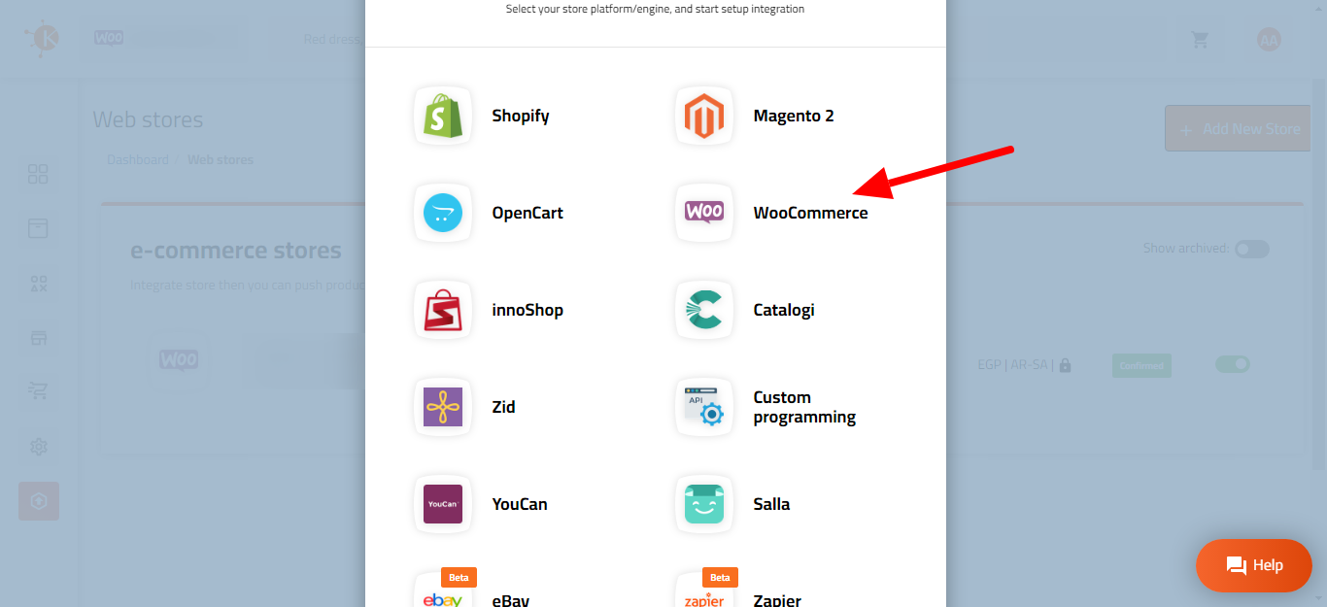This screenshot has height=607, width=1327.
Task: Go to the Dashboard breadcrumb link
Action: pyautogui.click(x=138, y=159)
